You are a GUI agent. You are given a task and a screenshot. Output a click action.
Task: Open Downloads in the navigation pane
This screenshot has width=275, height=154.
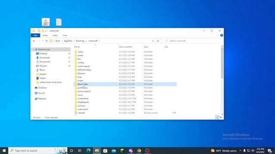pos(45,58)
